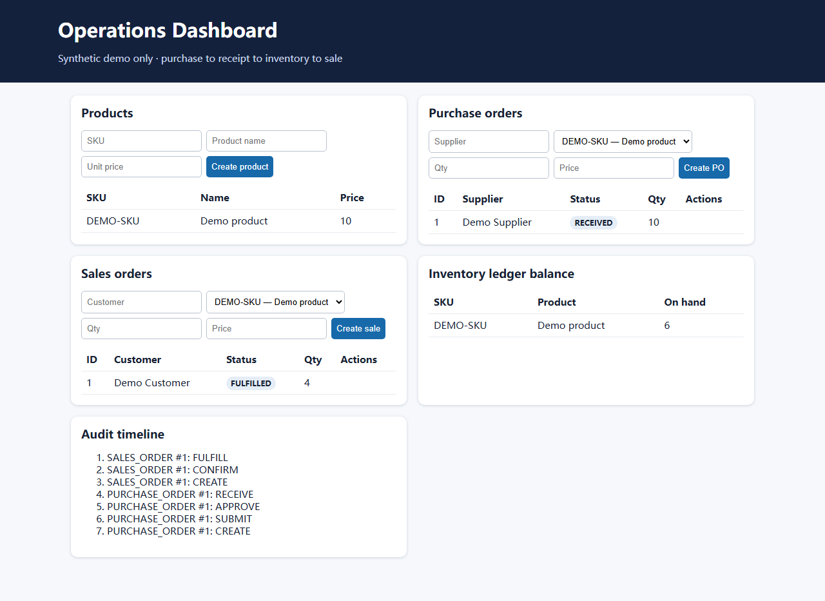Click the Supplier column header
This screenshot has width=825, height=601.
pyautogui.click(x=483, y=199)
